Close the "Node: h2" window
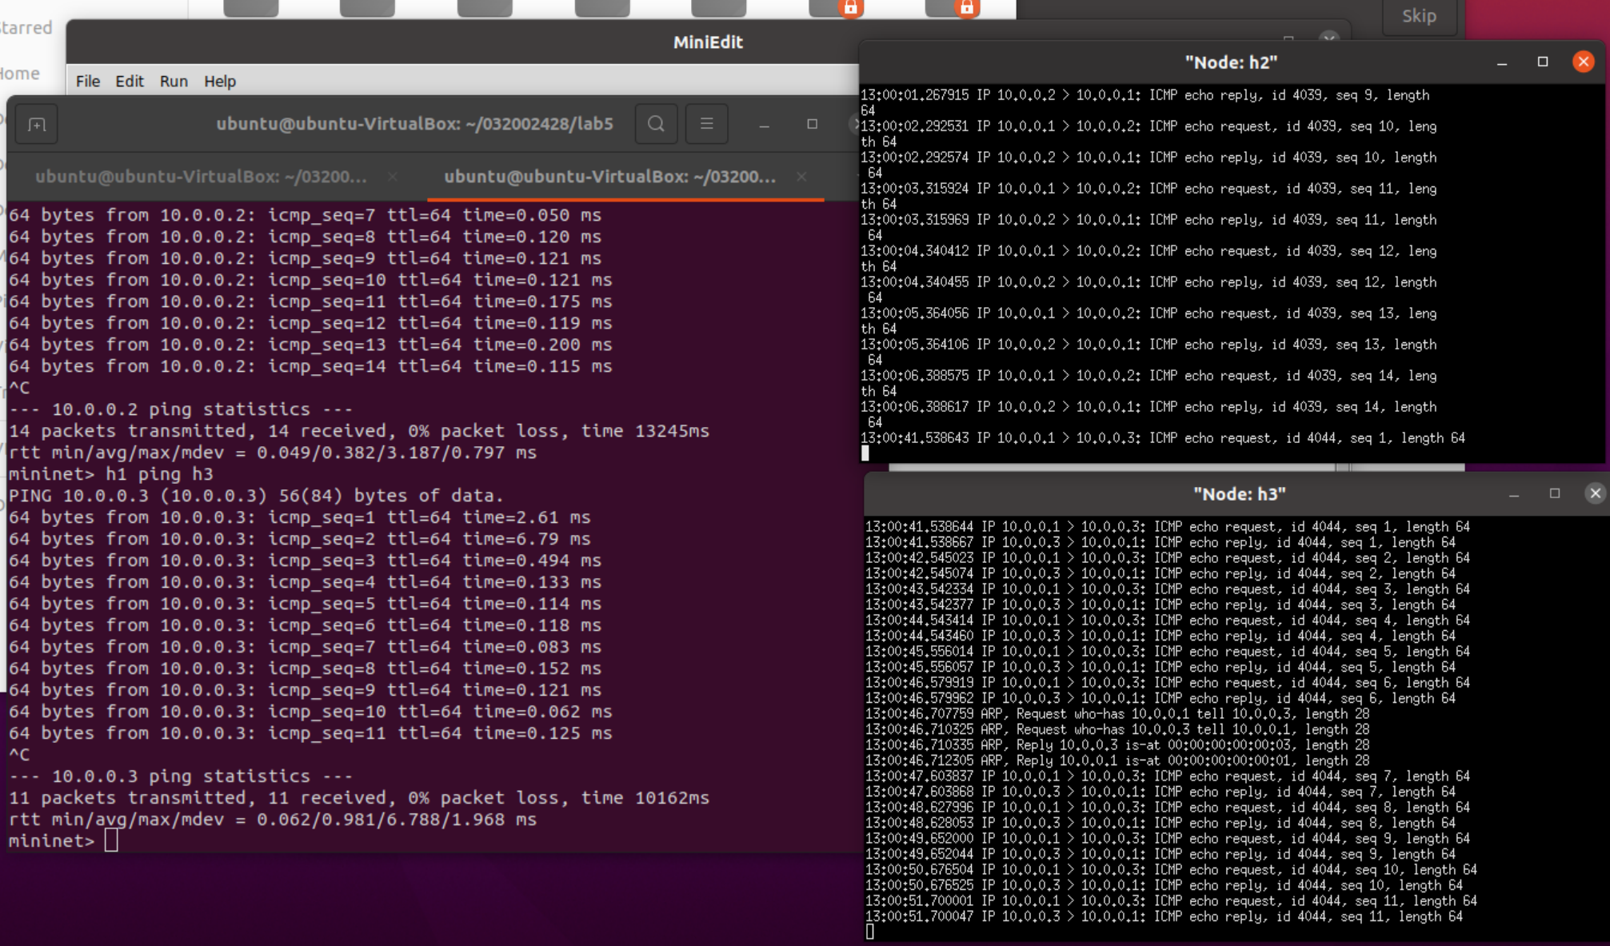 (1583, 62)
